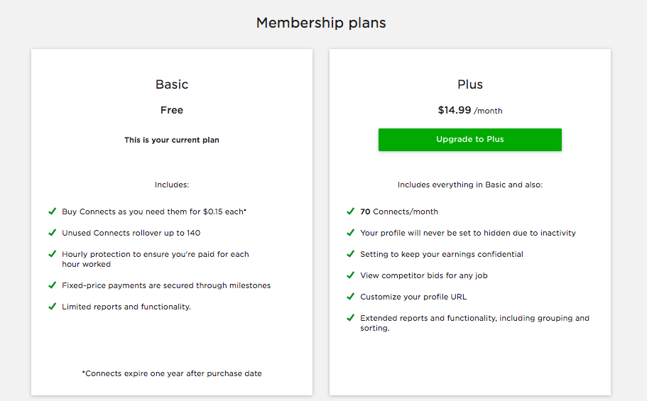Click the Free price label
Screen dimensions: 647x401
tap(172, 110)
